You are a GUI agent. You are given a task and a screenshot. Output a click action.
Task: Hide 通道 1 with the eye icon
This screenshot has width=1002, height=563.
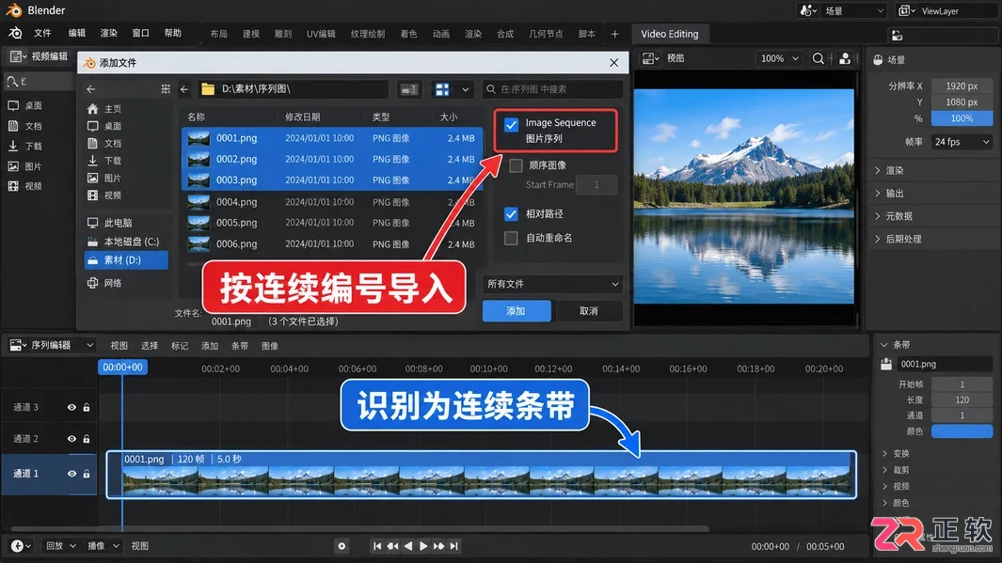pos(72,474)
